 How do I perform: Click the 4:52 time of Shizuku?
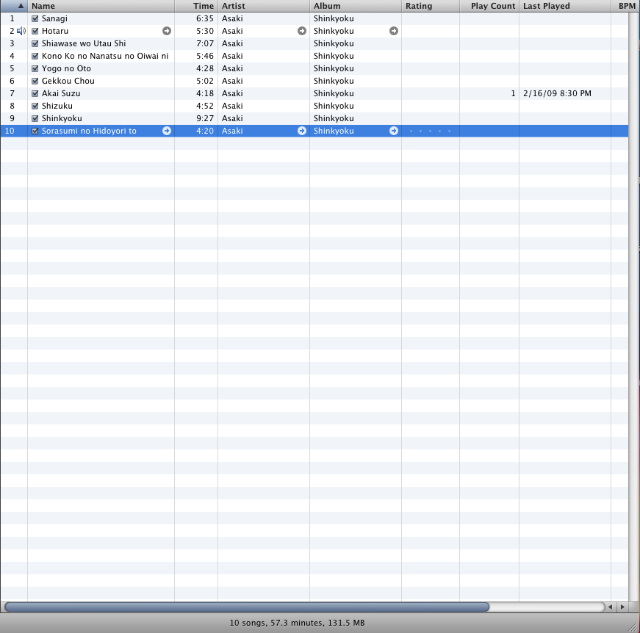coord(205,106)
